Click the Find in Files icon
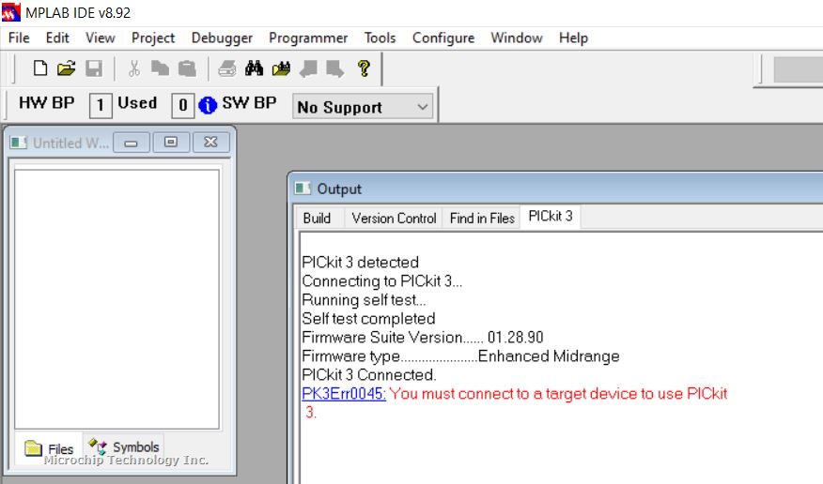This screenshot has width=823, height=484. 281,68
